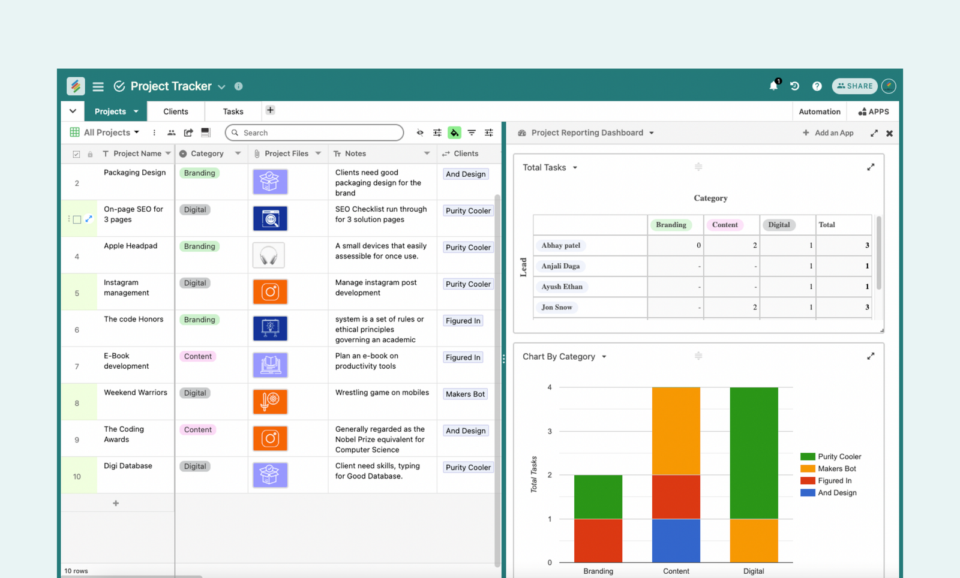The width and height of the screenshot is (960, 578).
Task: Open the Automation menu
Action: [x=820, y=111]
